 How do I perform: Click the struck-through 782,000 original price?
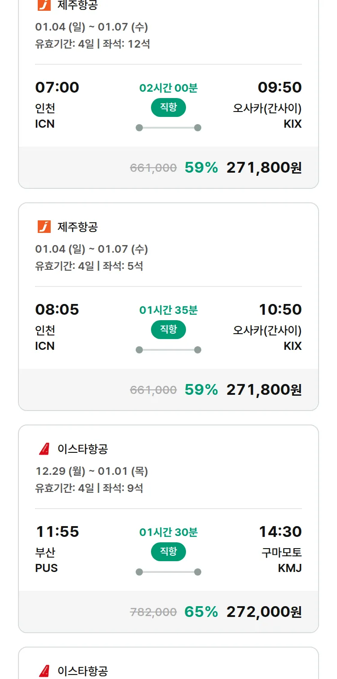[x=153, y=612]
